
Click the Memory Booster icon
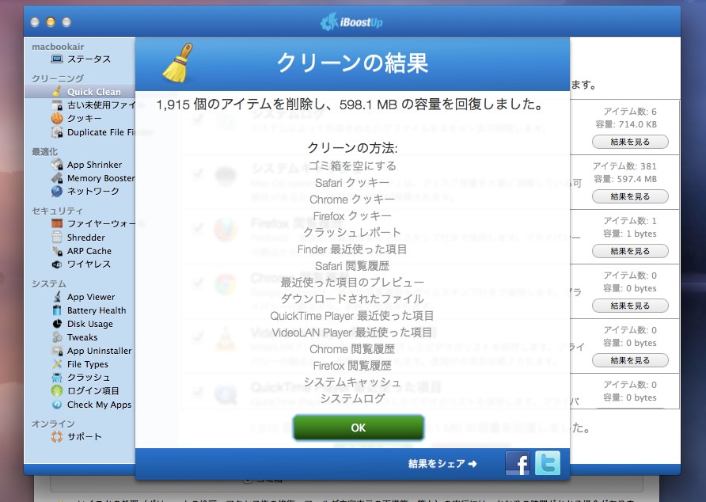click(x=57, y=178)
